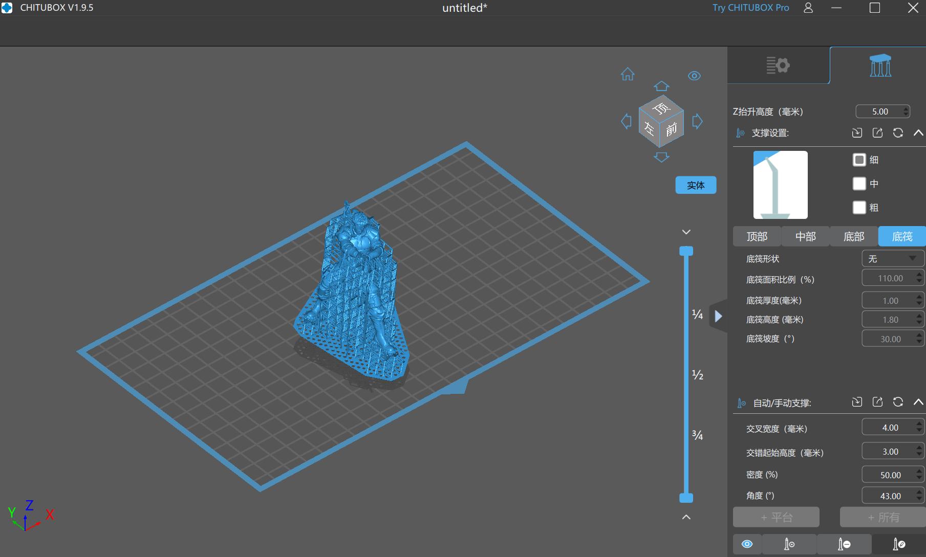
Task: Enable the 细 (fine) support checkbox
Action: point(859,160)
